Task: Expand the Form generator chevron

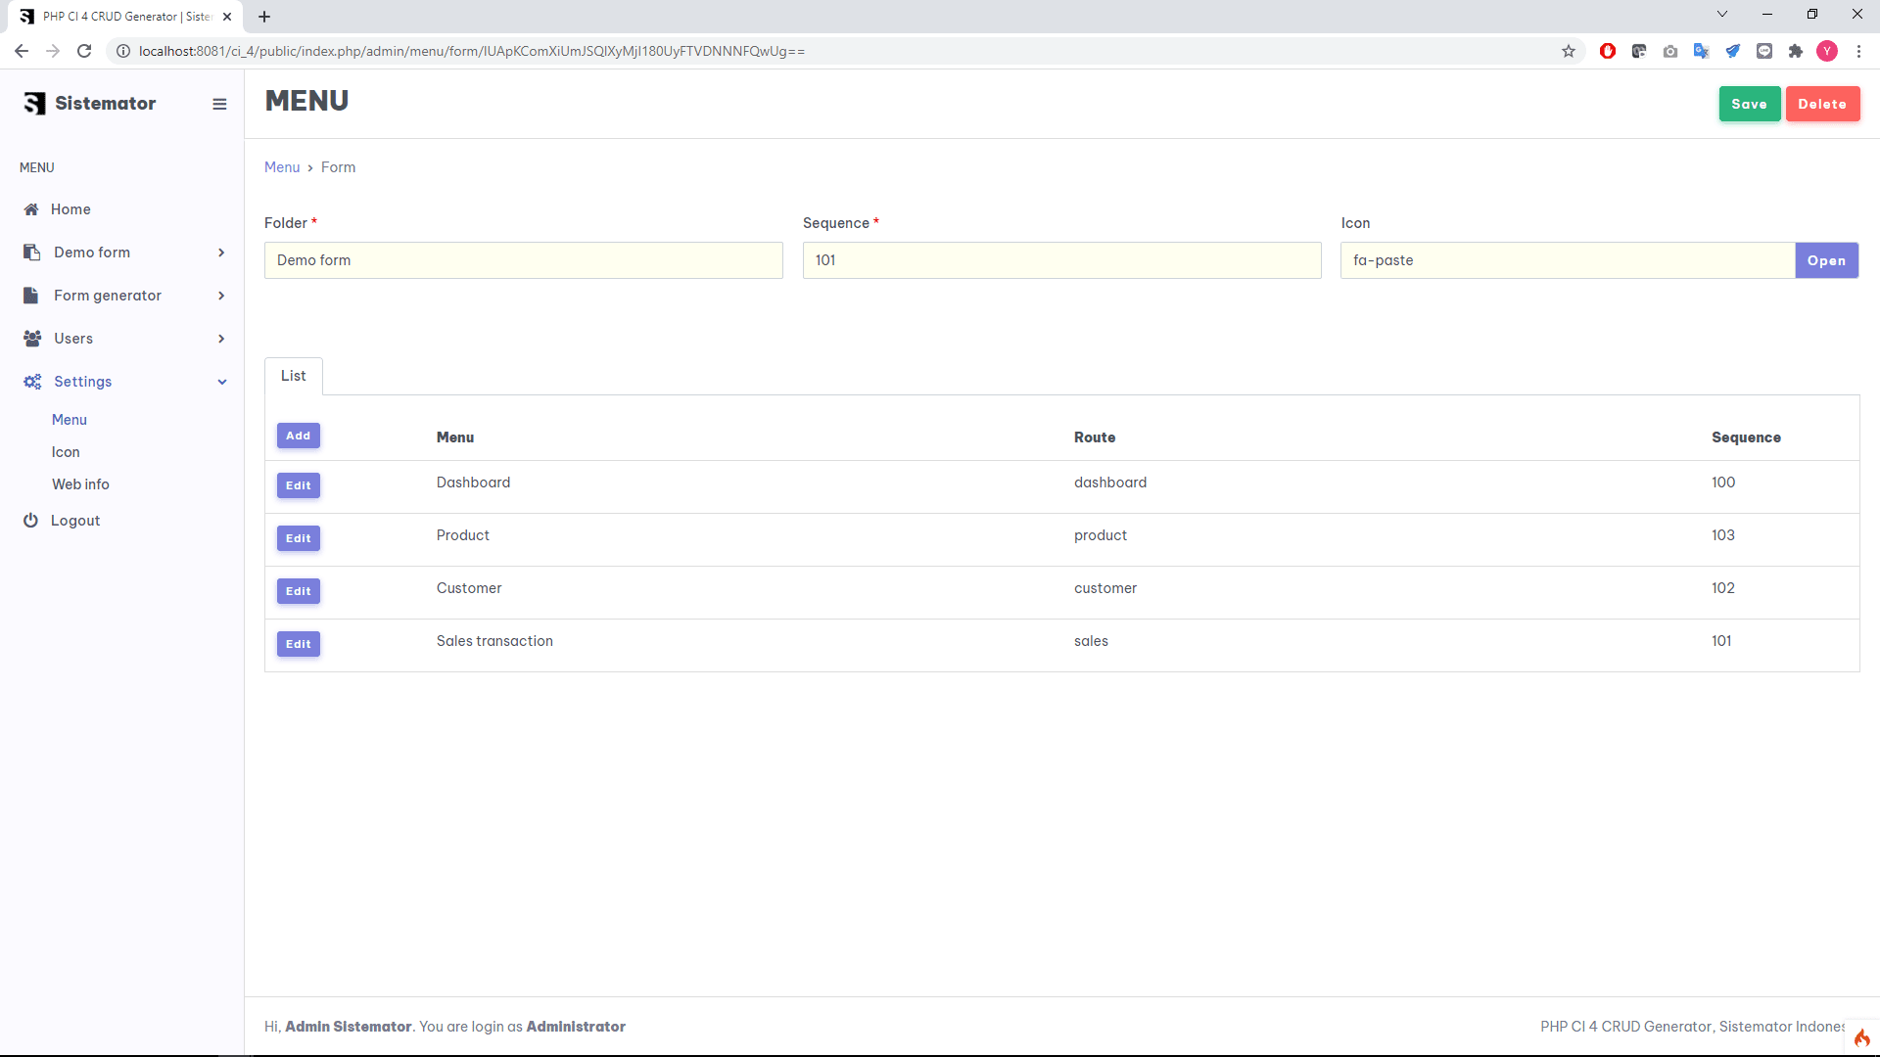Action: [221, 296]
